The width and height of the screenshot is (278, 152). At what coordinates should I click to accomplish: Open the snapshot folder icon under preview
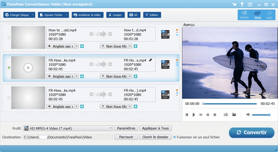tap(234, 115)
